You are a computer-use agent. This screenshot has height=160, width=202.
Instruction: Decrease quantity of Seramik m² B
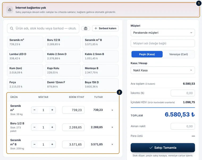(x=34, y=144)
